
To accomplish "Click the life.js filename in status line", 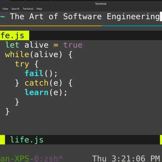I will coord(27,140).
